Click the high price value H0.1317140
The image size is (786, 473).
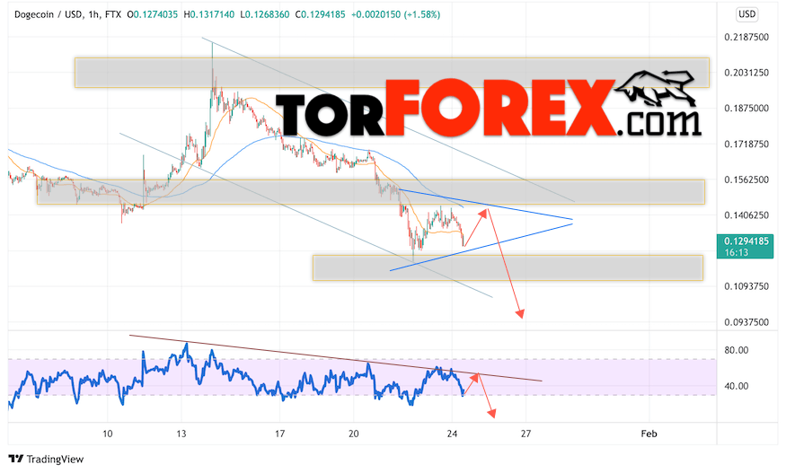click(209, 14)
